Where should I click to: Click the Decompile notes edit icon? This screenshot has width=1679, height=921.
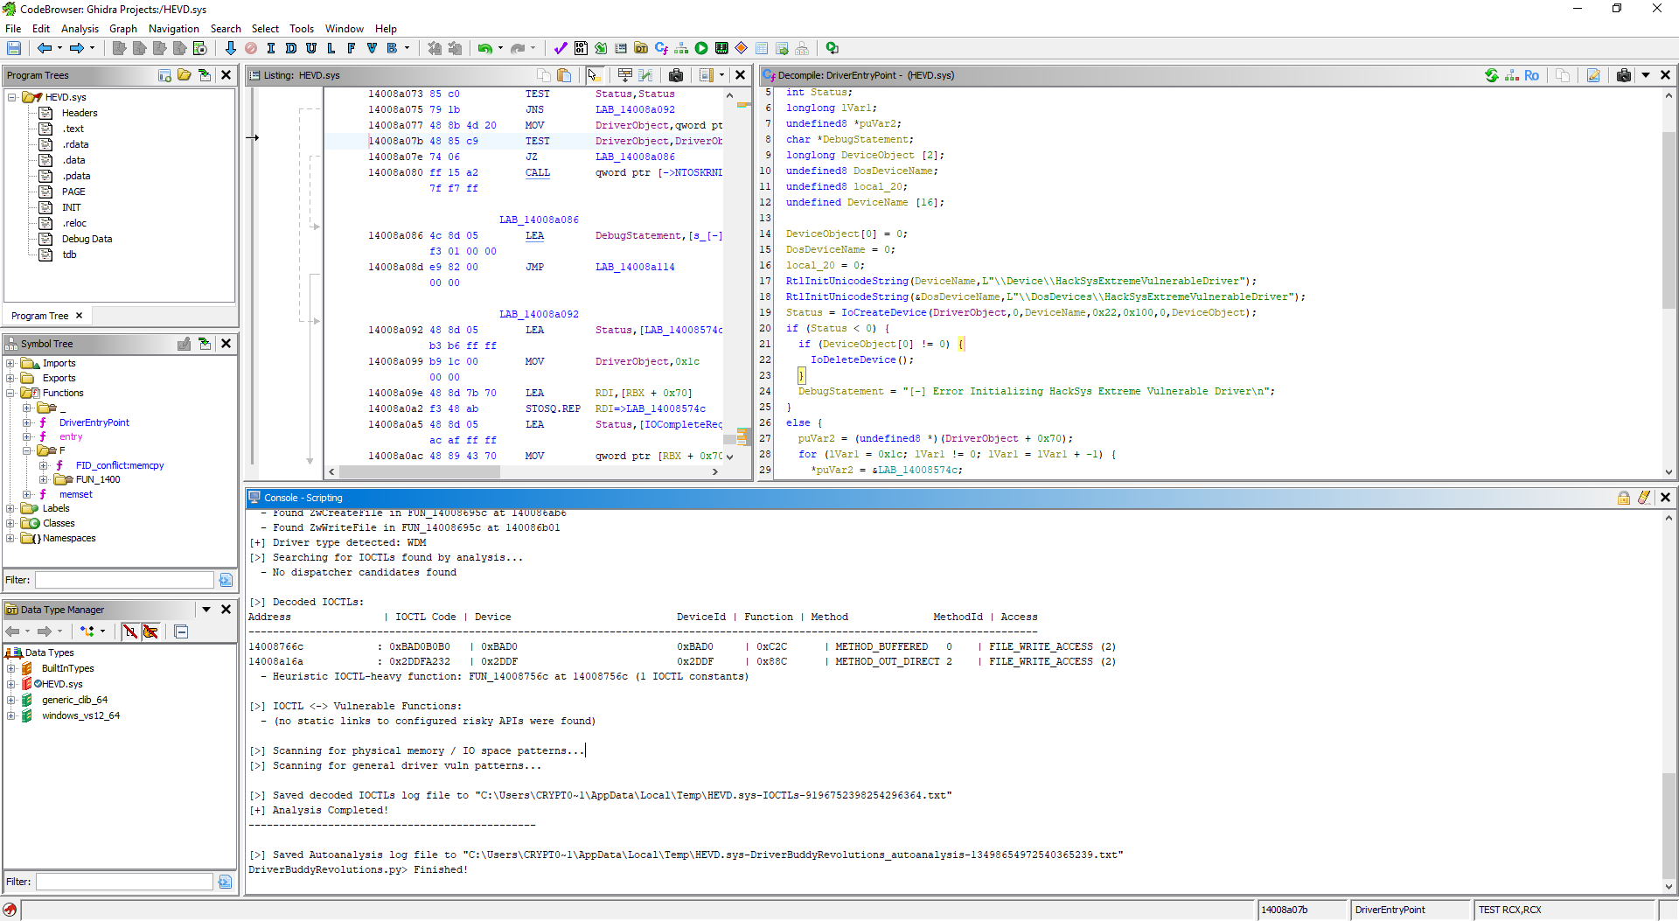[1593, 75]
